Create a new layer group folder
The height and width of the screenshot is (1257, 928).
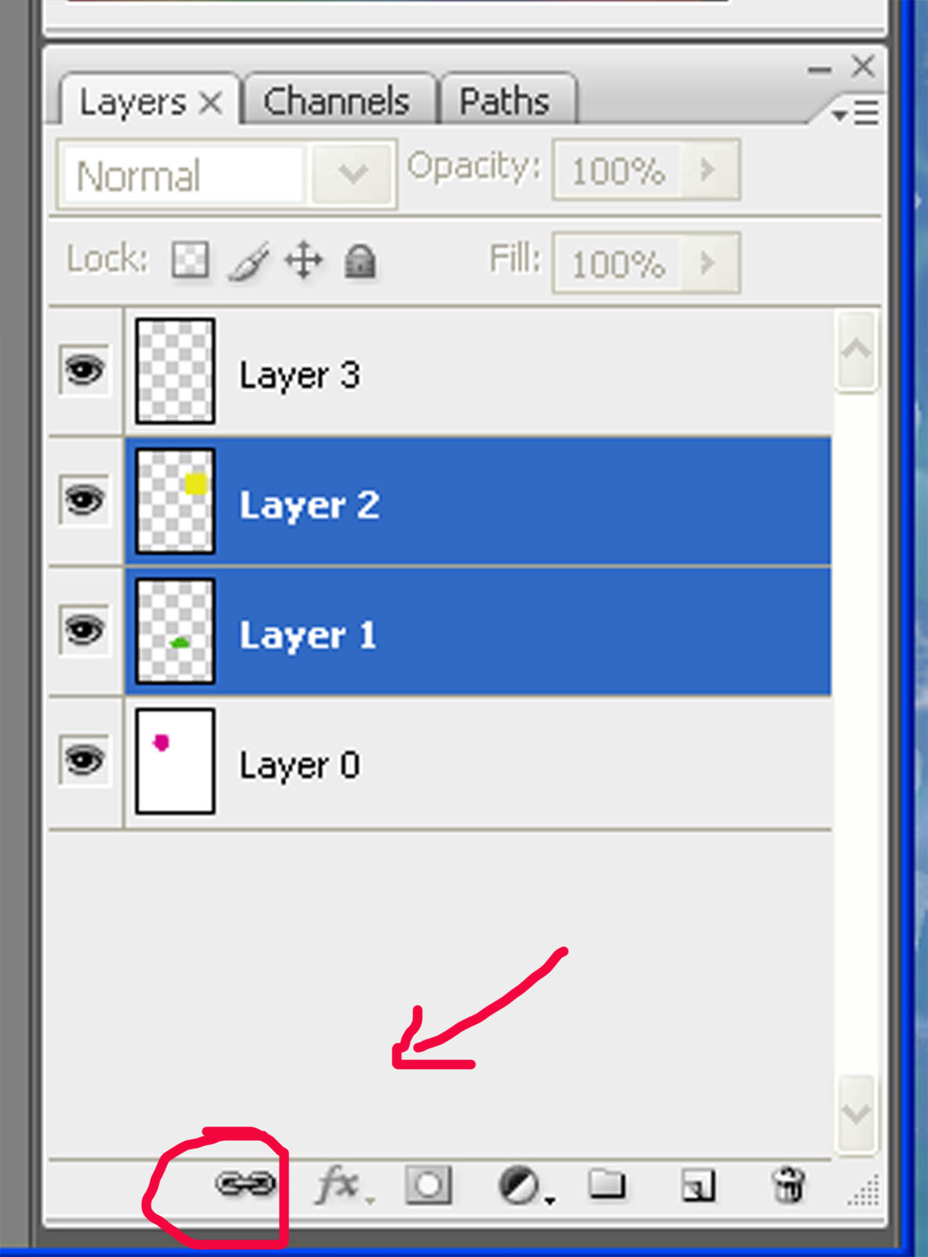pos(607,1185)
